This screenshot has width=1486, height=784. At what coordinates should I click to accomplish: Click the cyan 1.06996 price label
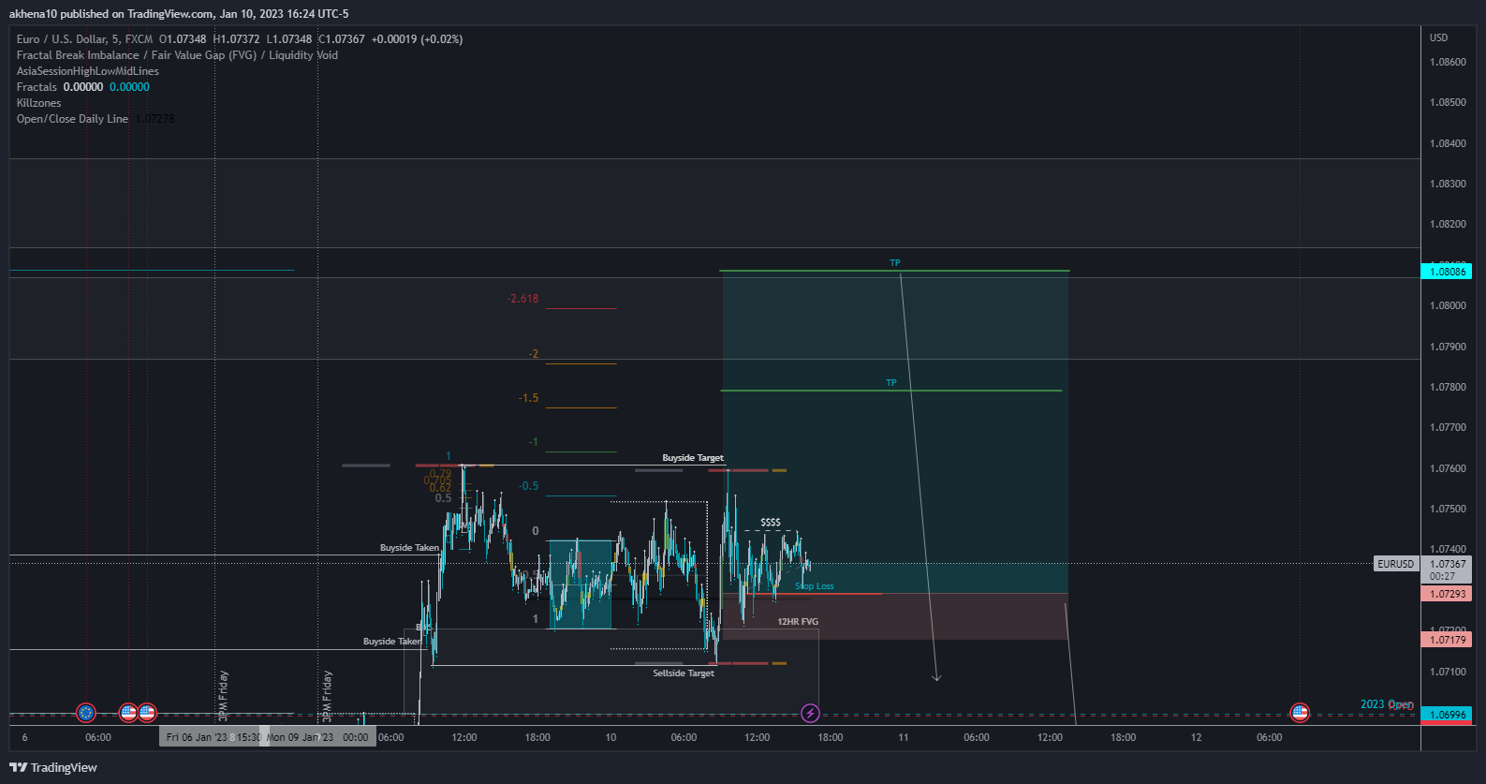pyautogui.click(x=1447, y=715)
